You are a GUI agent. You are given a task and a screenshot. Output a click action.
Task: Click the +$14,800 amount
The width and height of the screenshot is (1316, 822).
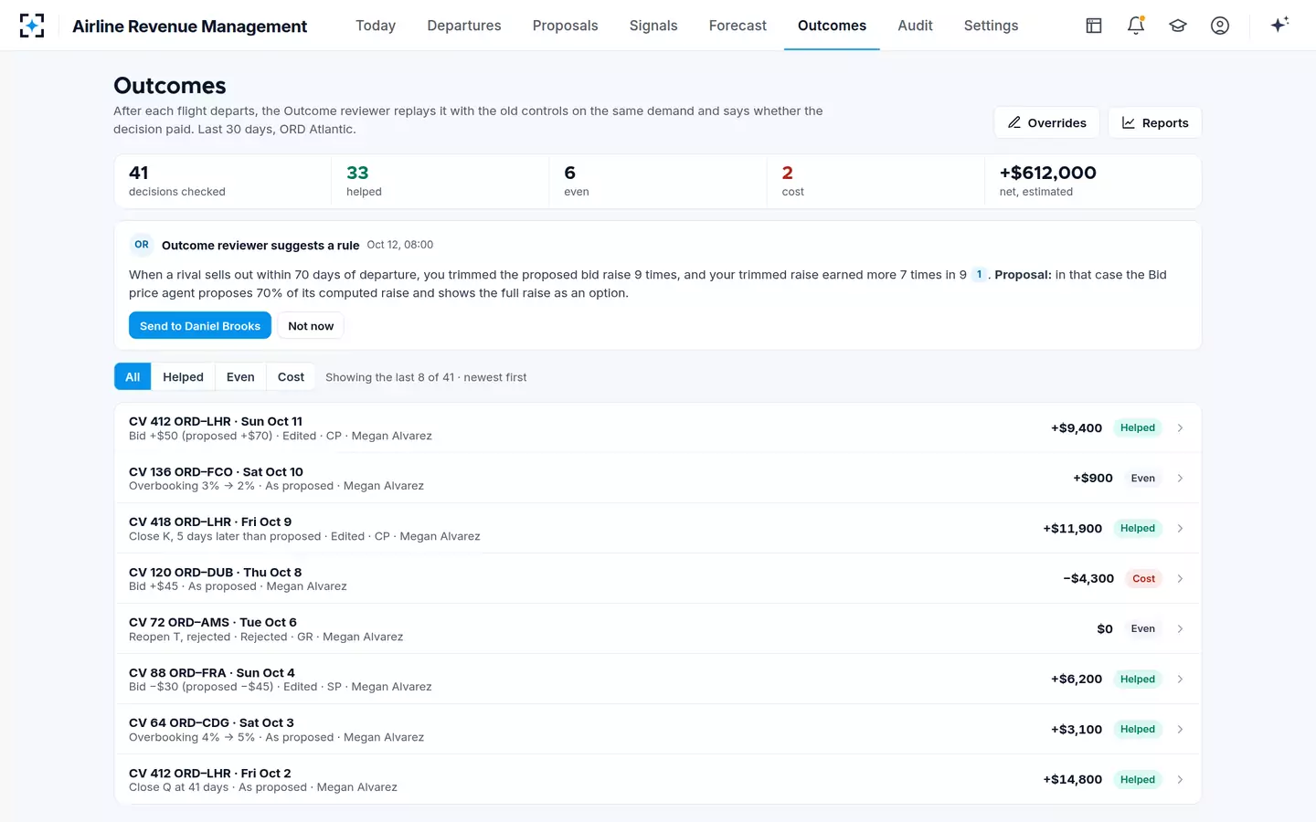pyautogui.click(x=1072, y=779)
